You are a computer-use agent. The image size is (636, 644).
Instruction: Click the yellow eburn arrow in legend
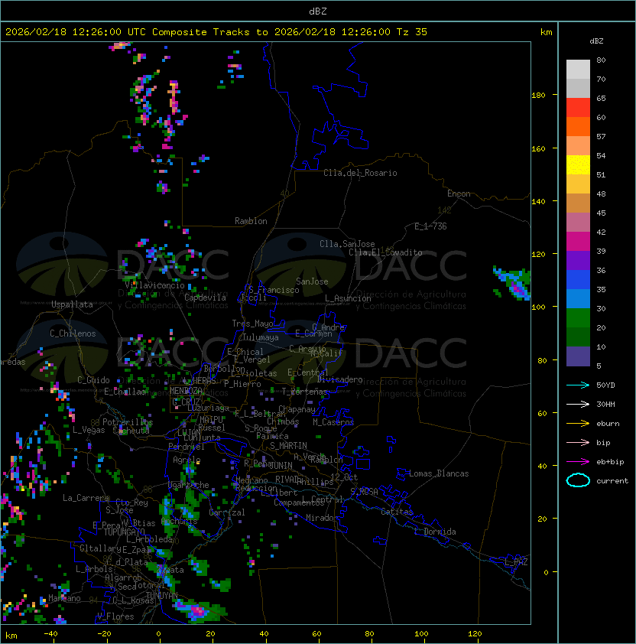tap(578, 424)
